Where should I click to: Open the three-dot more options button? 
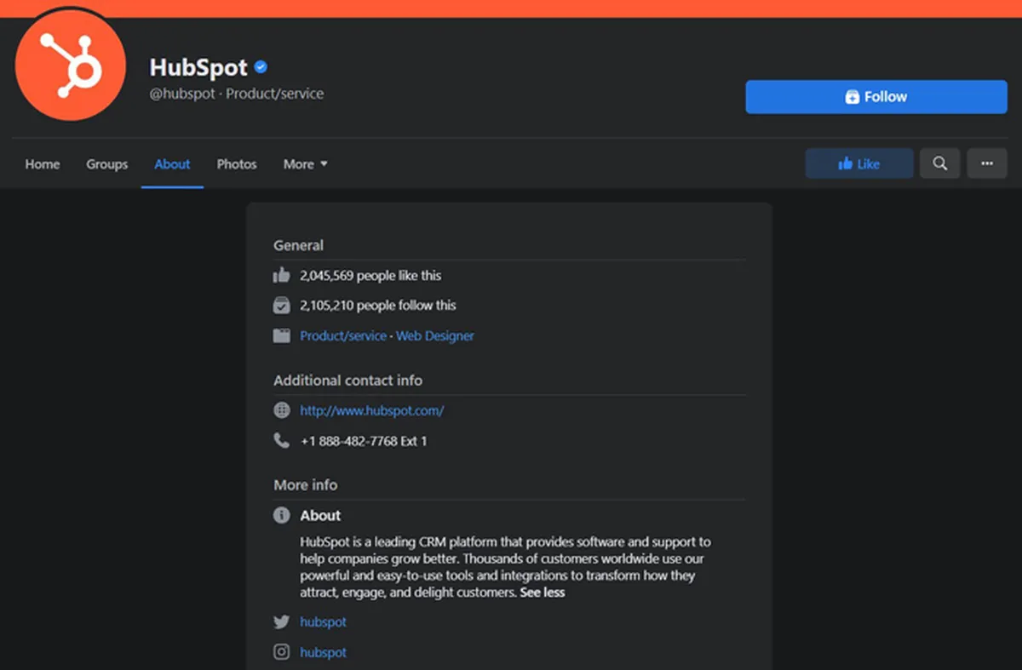tap(987, 163)
